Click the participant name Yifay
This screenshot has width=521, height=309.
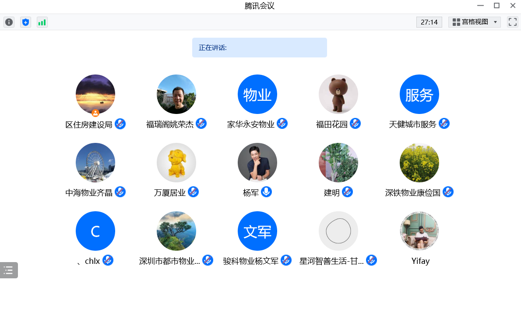[x=420, y=261]
